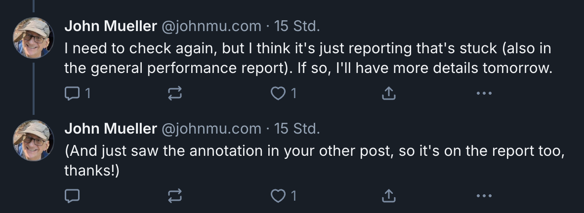584x213 pixels.
Task: Open John Mueller's avatar on the first post
Action: [34, 37]
